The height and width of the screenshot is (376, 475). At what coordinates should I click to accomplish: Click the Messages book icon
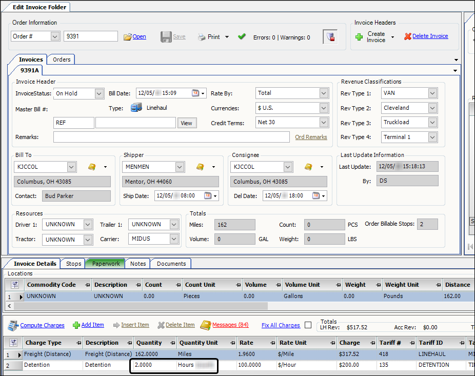[205, 325]
